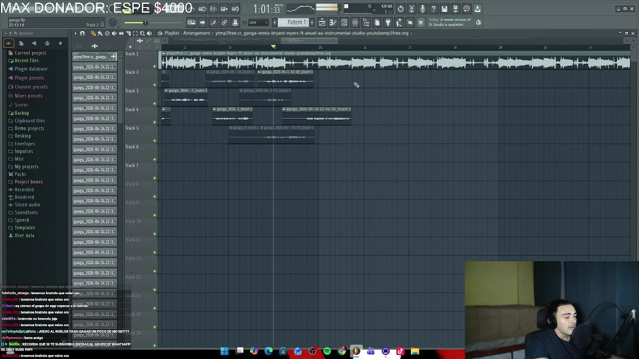Select ytmp3free.cc_ganga clip in picker list

[94, 57]
